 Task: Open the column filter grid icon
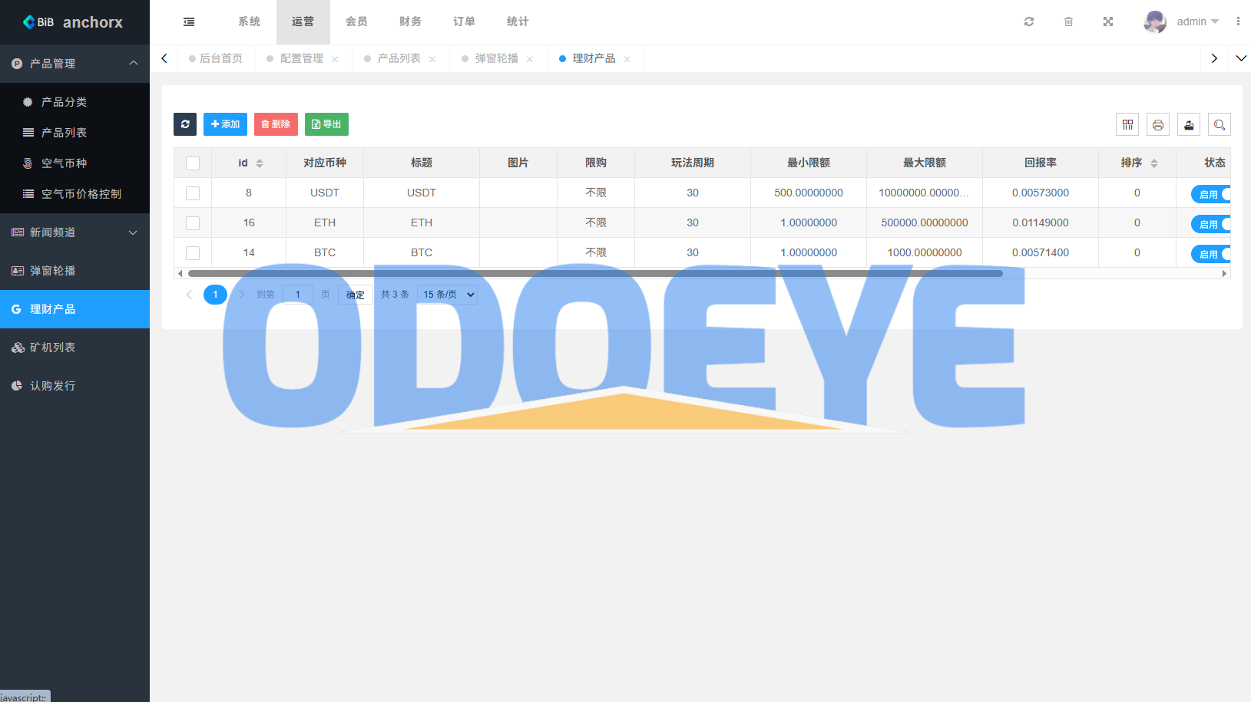coord(1127,124)
